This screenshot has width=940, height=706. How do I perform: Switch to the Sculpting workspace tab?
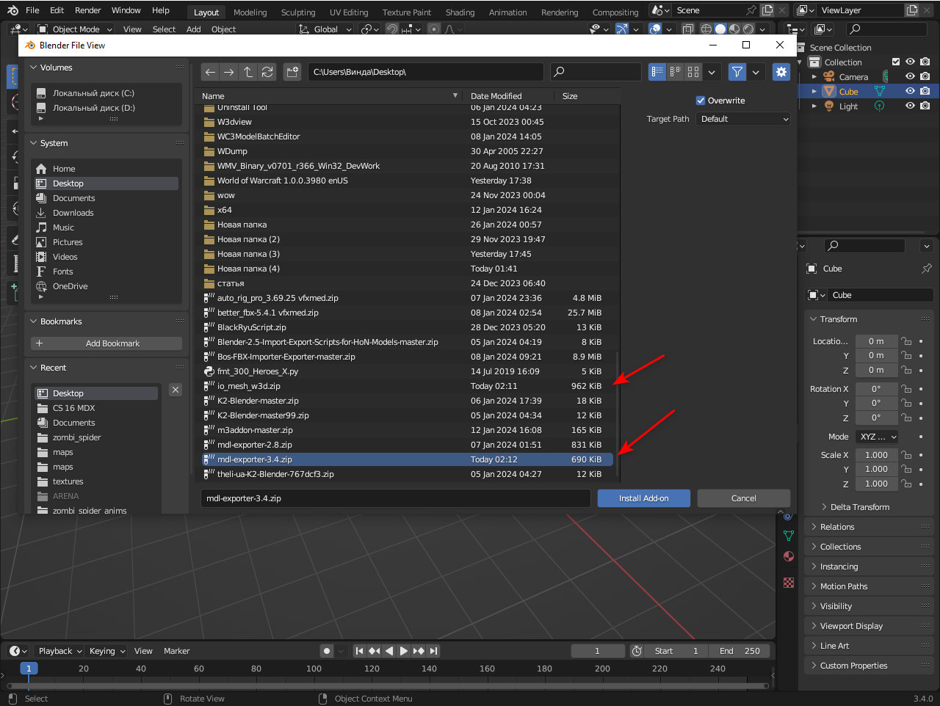tap(297, 12)
